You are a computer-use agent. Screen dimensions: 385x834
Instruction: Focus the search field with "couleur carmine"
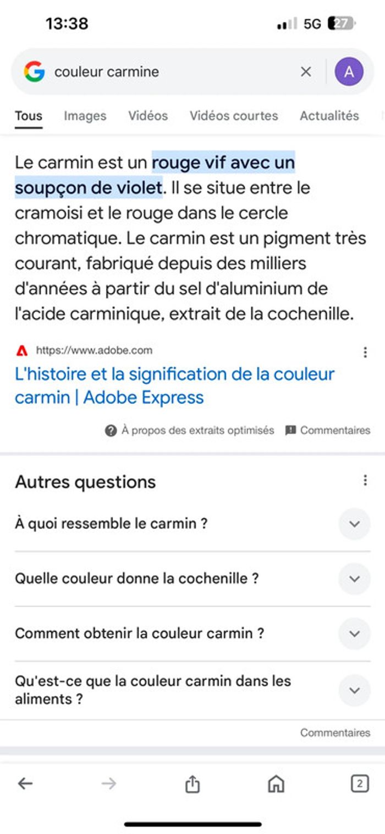(x=170, y=72)
